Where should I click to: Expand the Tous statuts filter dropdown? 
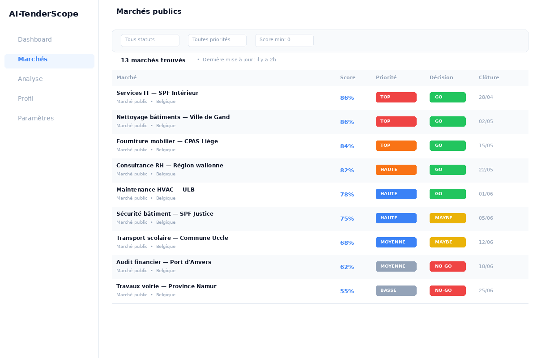point(150,40)
